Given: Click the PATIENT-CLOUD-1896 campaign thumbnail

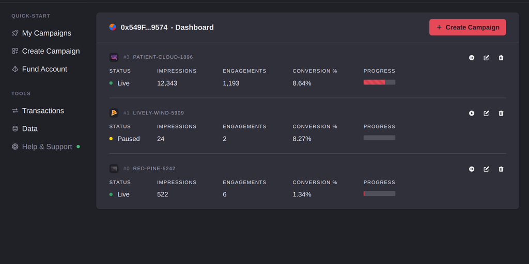Looking at the screenshot, I should point(114,57).
